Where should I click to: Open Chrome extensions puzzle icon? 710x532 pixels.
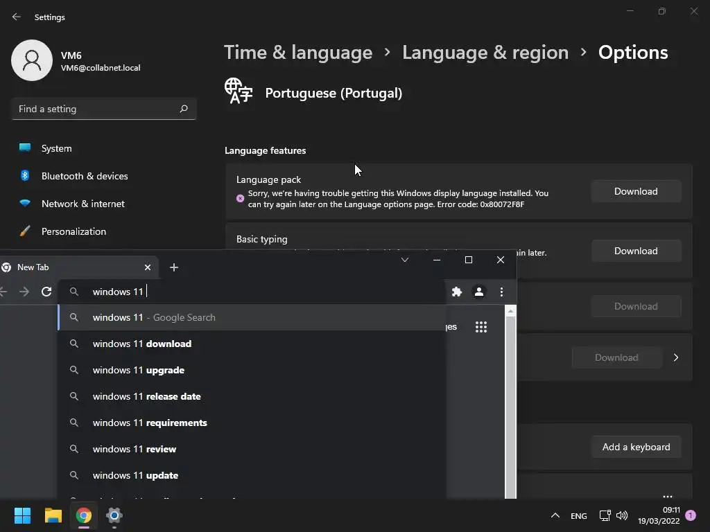click(x=457, y=292)
